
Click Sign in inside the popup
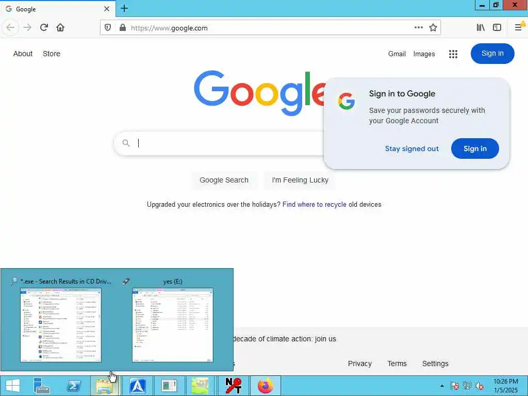tap(475, 148)
